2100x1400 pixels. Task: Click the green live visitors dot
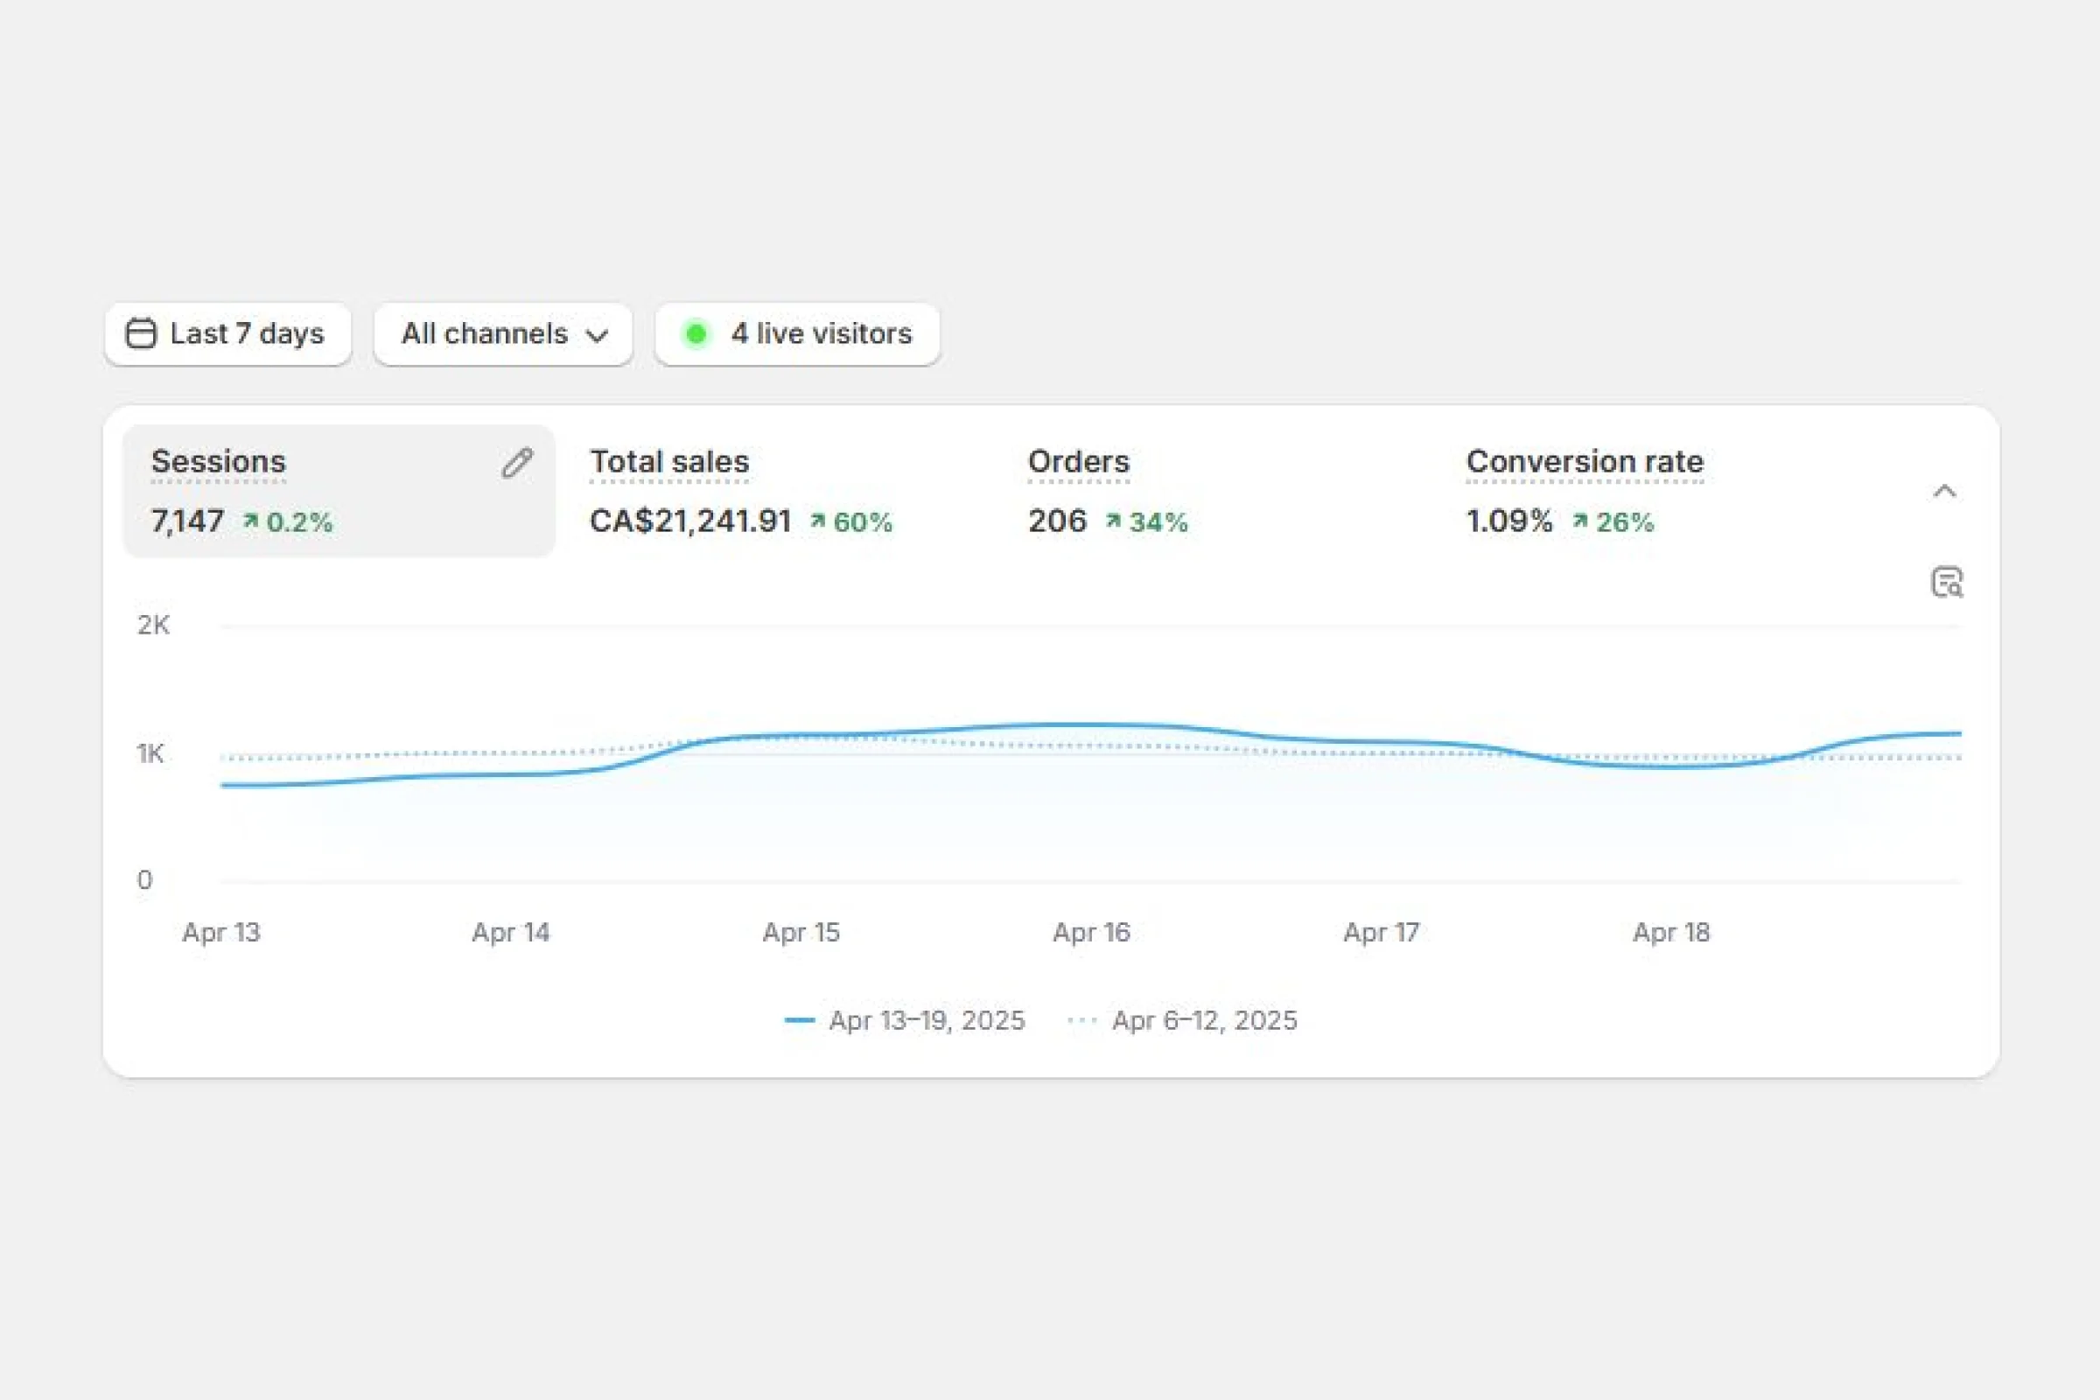[696, 334]
